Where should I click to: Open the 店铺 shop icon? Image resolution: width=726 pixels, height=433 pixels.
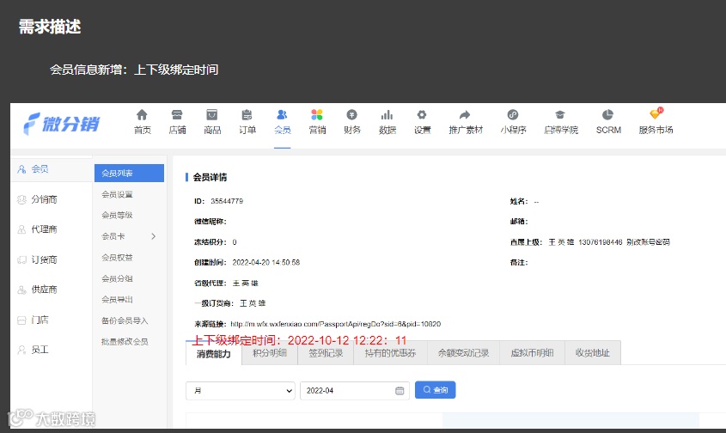pos(177,115)
